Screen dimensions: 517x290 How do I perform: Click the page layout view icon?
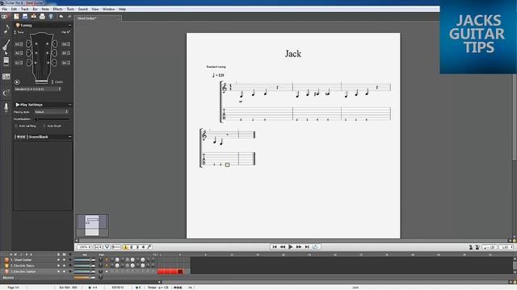pyautogui.click(x=98, y=247)
